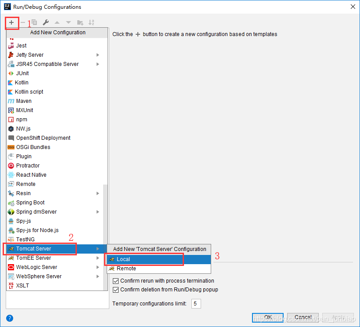Click the create new folder icon

[80, 22]
